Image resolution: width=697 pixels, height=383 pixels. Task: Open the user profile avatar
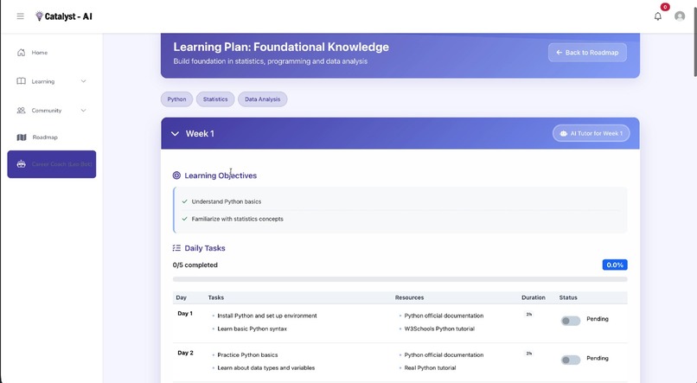tap(680, 16)
